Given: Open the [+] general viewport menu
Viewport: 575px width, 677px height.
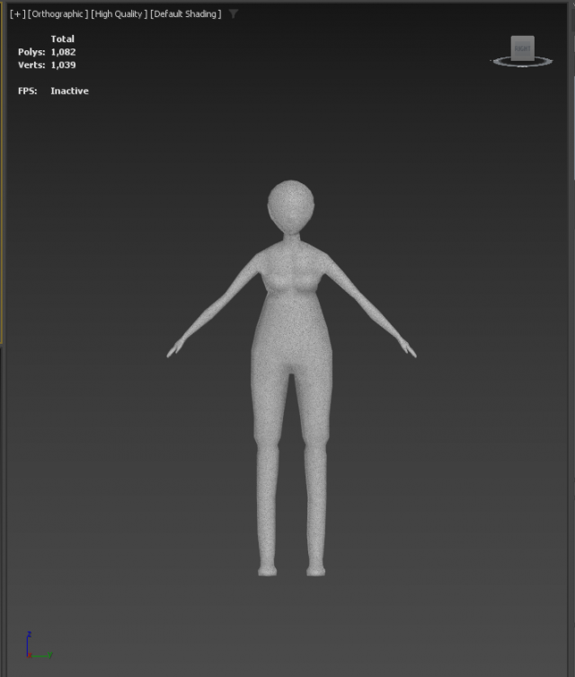Looking at the screenshot, I should 17,14.
